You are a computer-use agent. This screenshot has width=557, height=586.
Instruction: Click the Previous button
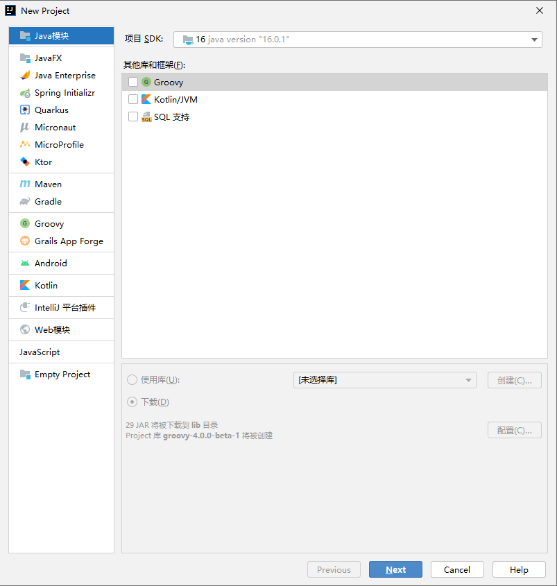334,569
